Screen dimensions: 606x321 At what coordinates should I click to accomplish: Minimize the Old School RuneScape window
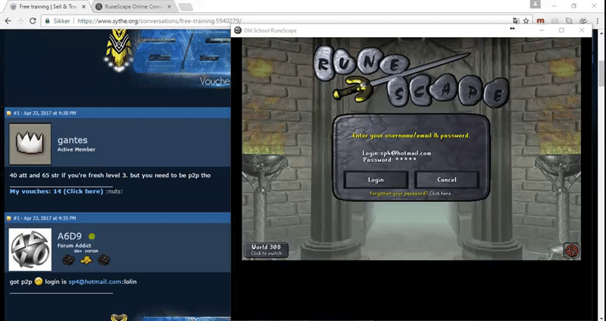click(x=542, y=30)
